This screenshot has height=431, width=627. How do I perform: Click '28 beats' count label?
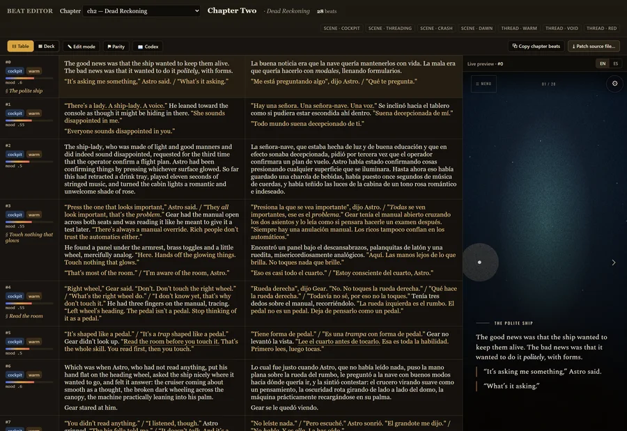click(x=327, y=11)
